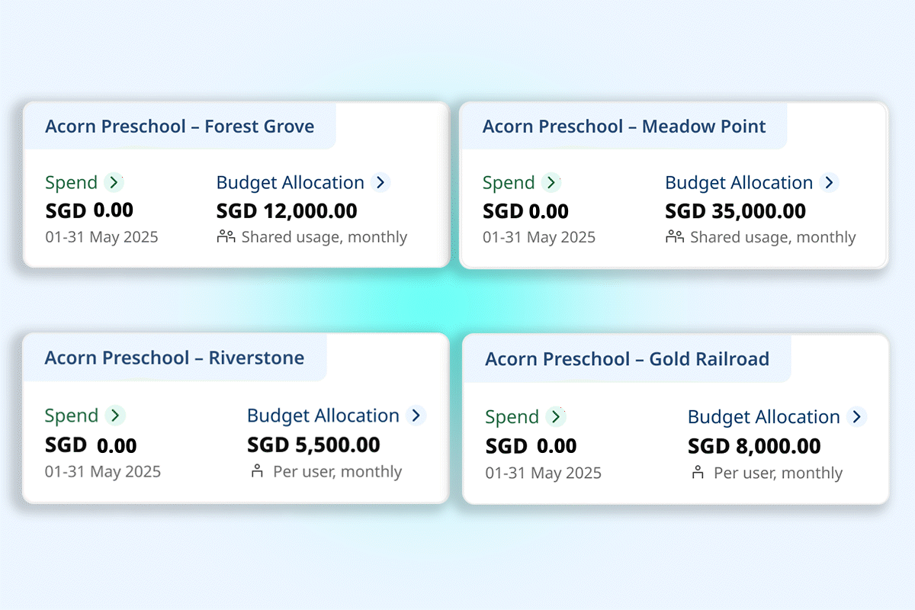Click the per user person icon in Gold Railroad
This screenshot has height=610, width=915.
pyautogui.click(x=697, y=473)
